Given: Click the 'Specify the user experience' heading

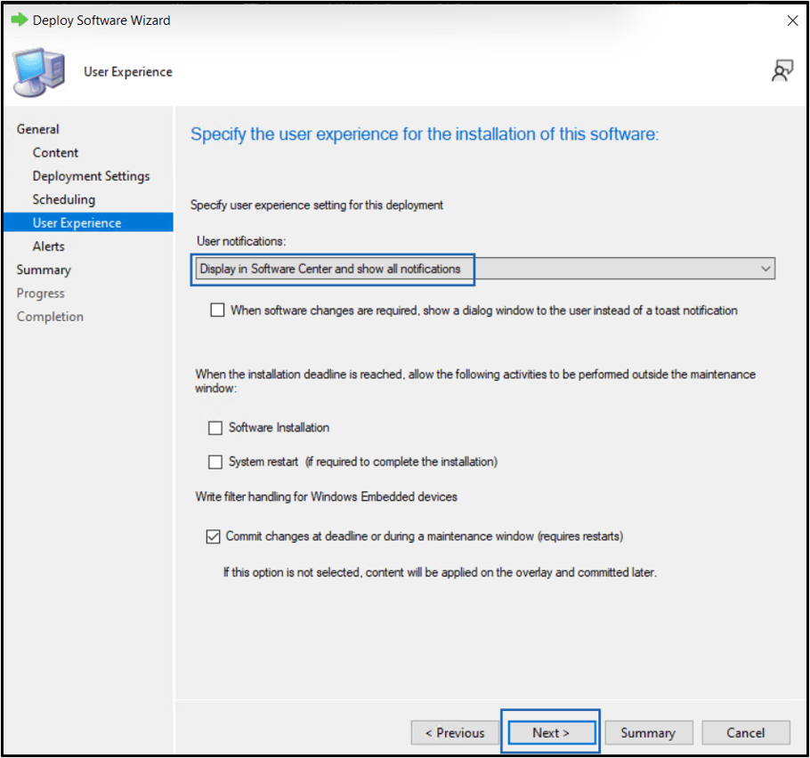Looking at the screenshot, I should tap(425, 134).
